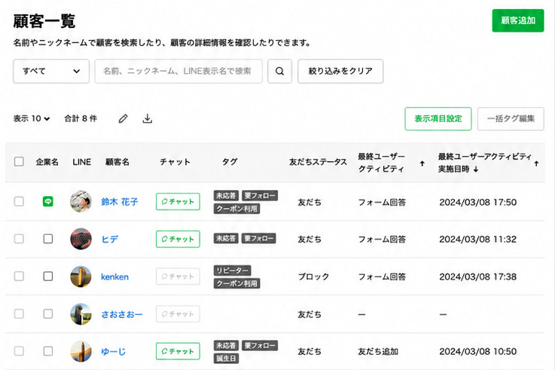The image size is (555, 370).
Task: Click 誕生日 tag in ゆーじ row
Action: [226, 359]
